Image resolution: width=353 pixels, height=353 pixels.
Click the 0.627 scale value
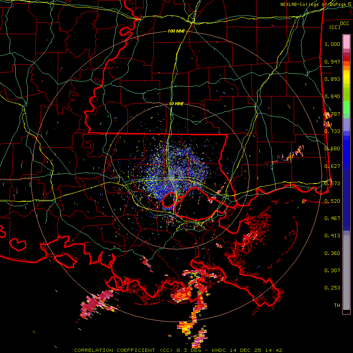coord(332,166)
